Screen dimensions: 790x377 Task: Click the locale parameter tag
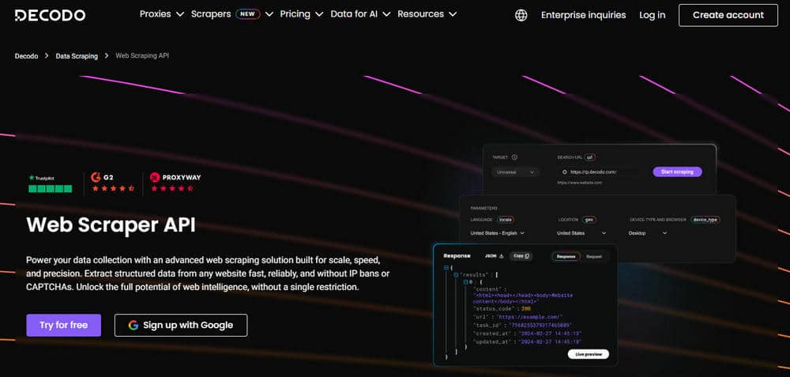506,220
